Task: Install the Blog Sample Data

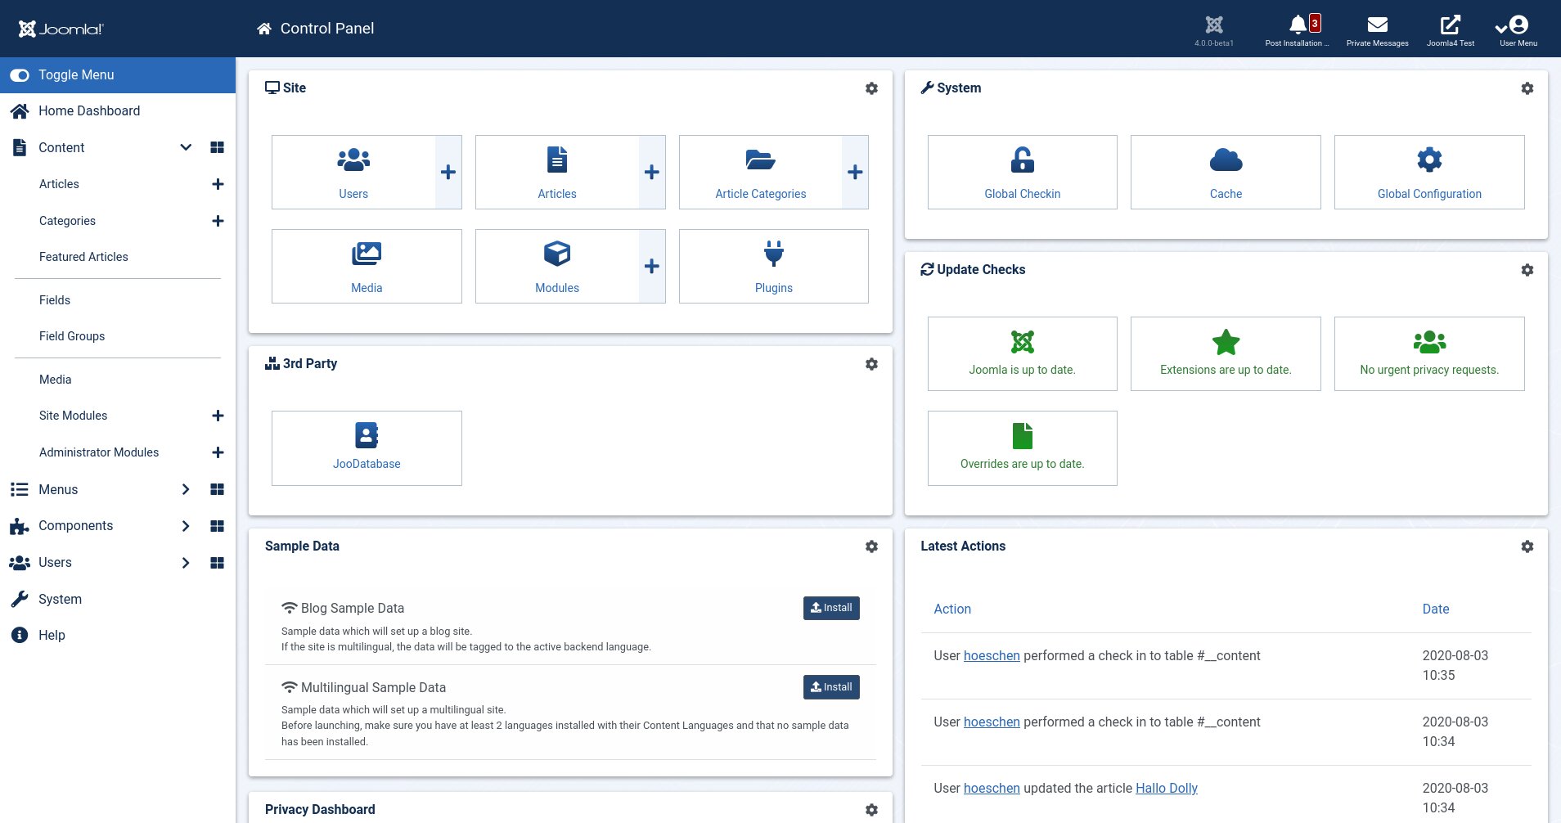Action: (830, 608)
